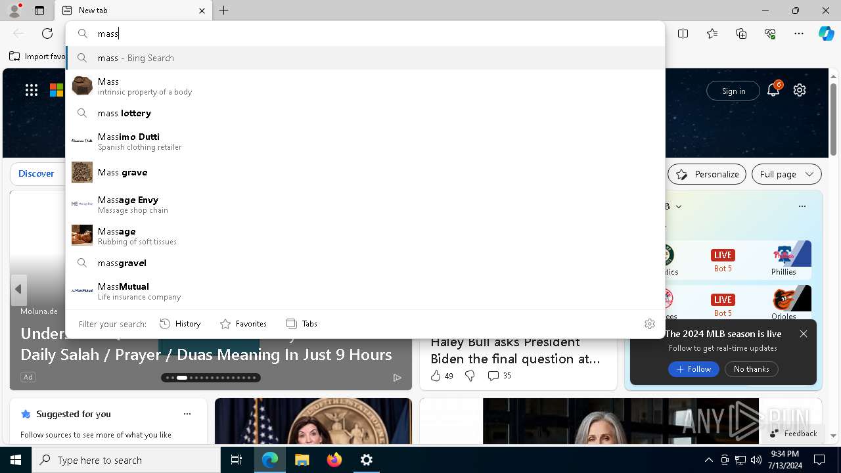Follow the MLB season updates
Viewport: 841px width, 473px height.
pos(694,369)
